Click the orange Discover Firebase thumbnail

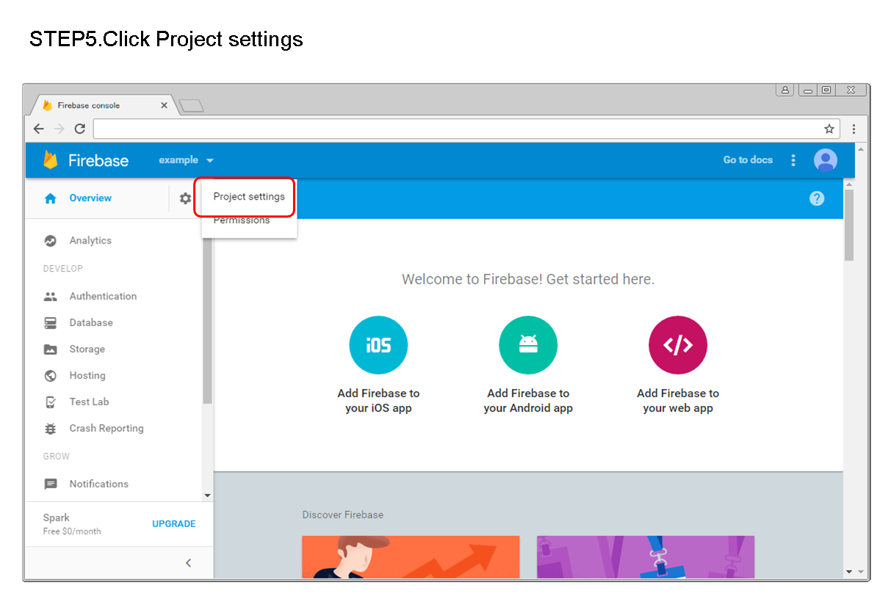pyautogui.click(x=411, y=556)
